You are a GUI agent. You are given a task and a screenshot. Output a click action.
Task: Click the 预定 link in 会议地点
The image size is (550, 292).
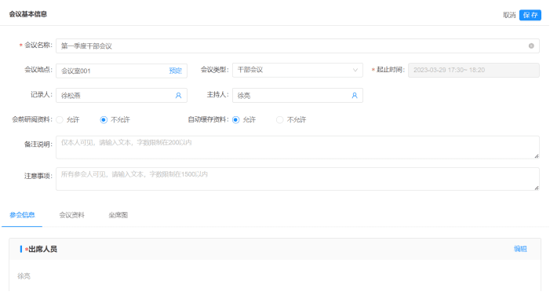coord(176,71)
